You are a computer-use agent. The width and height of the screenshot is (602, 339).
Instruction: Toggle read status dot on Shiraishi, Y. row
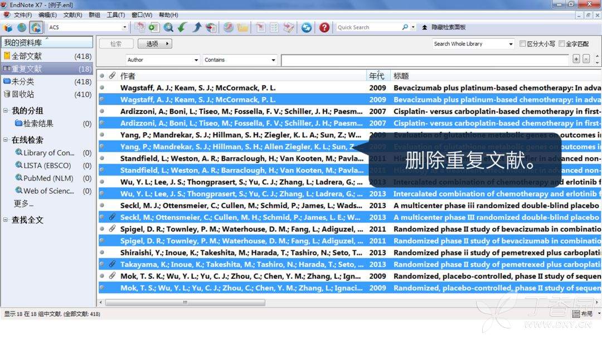tap(102, 252)
